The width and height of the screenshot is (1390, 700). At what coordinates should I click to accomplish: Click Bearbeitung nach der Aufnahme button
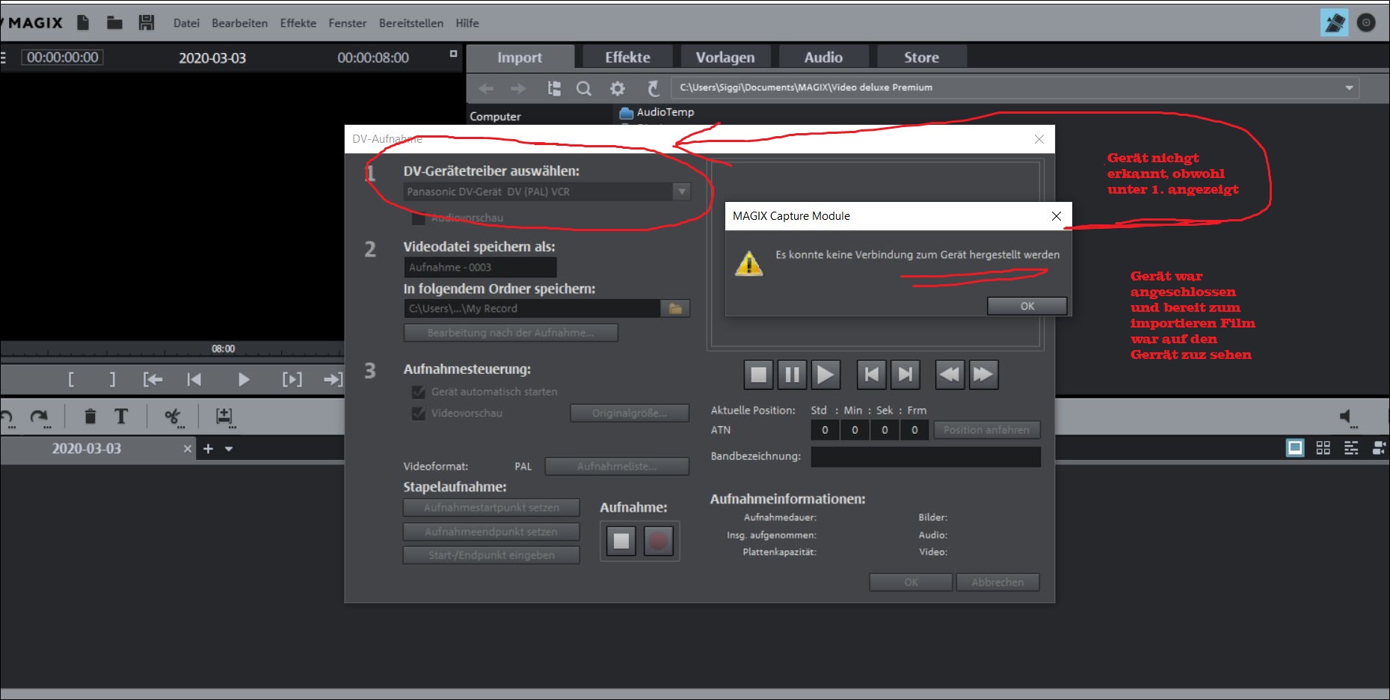click(x=511, y=333)
